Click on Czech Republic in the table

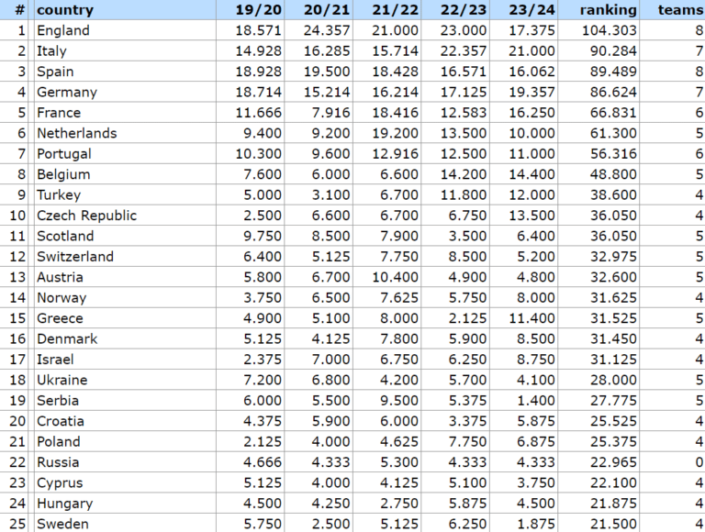(87, 216)
